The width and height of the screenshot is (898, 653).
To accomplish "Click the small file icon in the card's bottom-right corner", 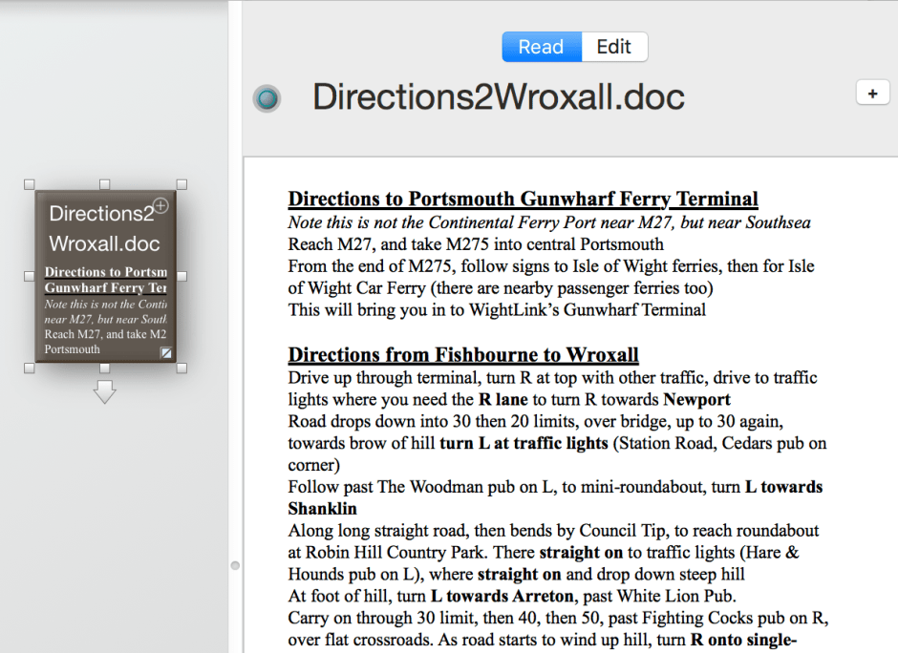I will [x=166, y=353].
